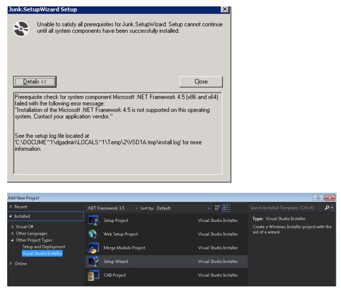Switch to small icons view
The image size is (341, 288).
click(x=217, y=208)
